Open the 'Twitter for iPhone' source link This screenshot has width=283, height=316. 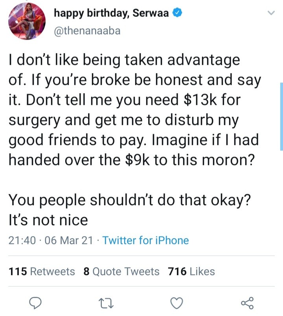[x=146, y=241]
